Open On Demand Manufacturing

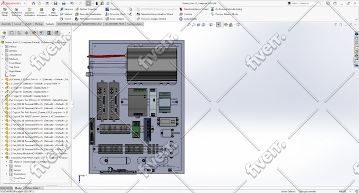coord(226,9)
